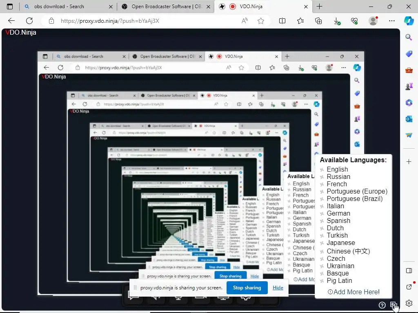Viewport: 418px width, 313px height.
Task: Open the Downloads icon
Action: pyautogui.click(x=337, y=21)
